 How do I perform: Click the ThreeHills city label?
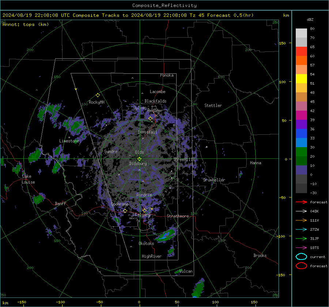[184, 160]
